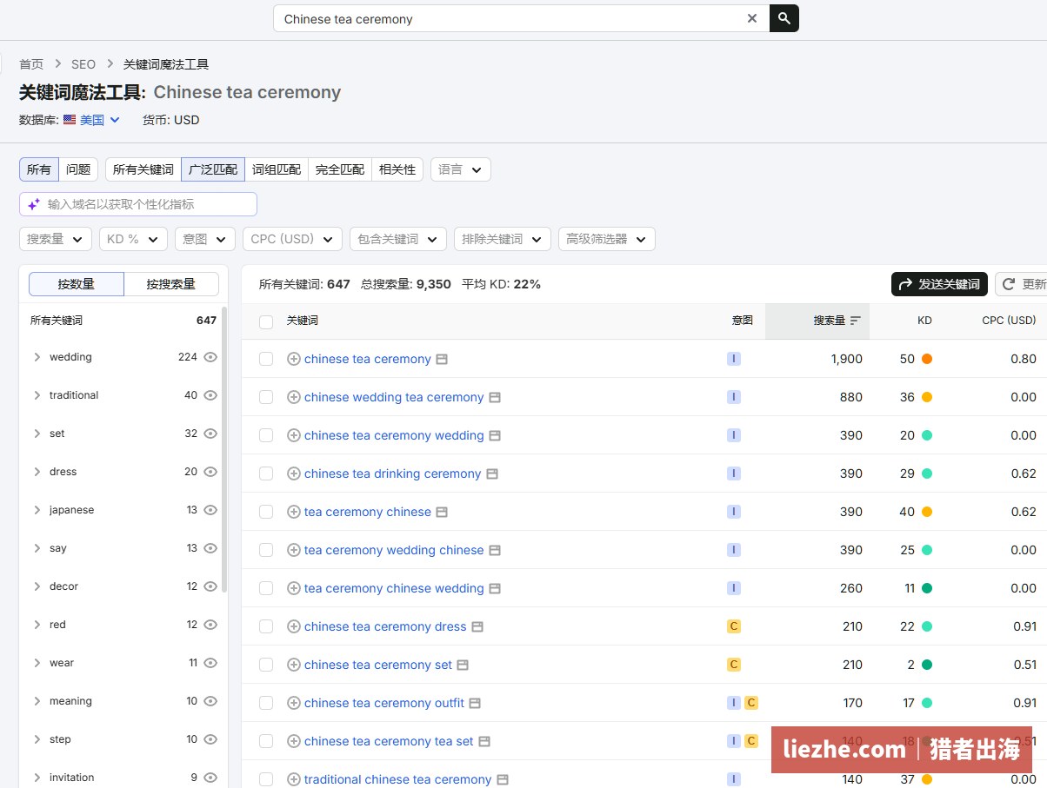Click the domain input field 输入域名以获取个性化指标
This screenshot has width=1047, height=788.
(138, 204)
